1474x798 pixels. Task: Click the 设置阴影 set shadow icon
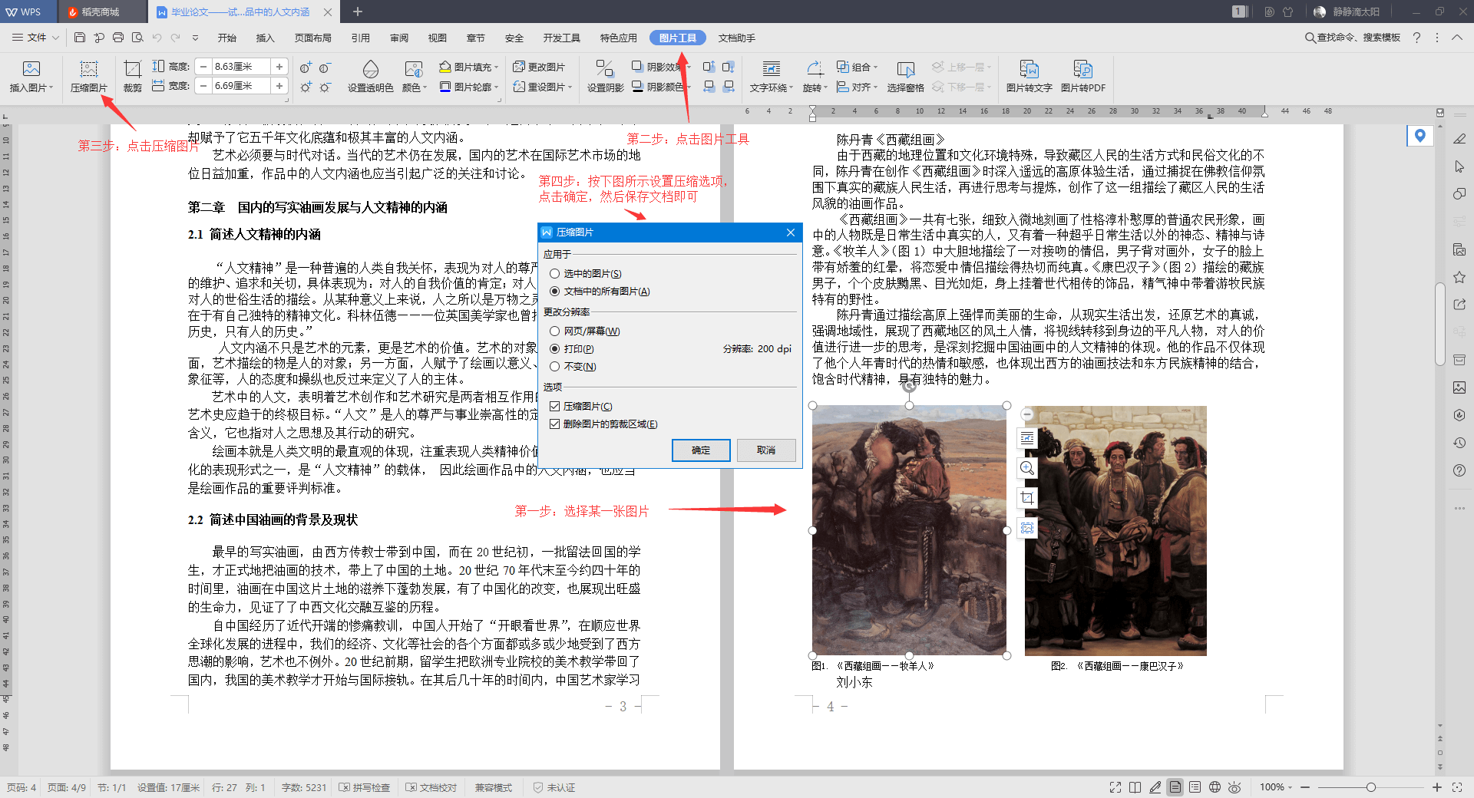click(x=605, y=77)
